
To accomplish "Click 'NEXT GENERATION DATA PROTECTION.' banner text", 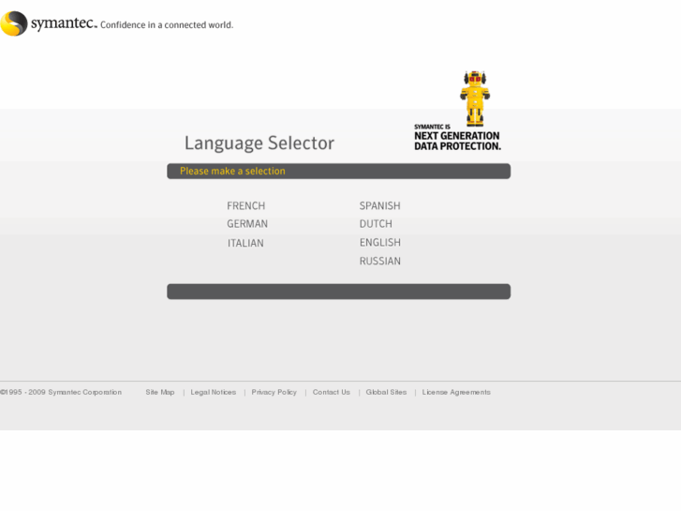I will point(457,141).
